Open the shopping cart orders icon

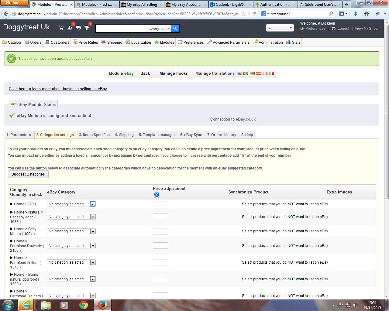coord(61,28)
